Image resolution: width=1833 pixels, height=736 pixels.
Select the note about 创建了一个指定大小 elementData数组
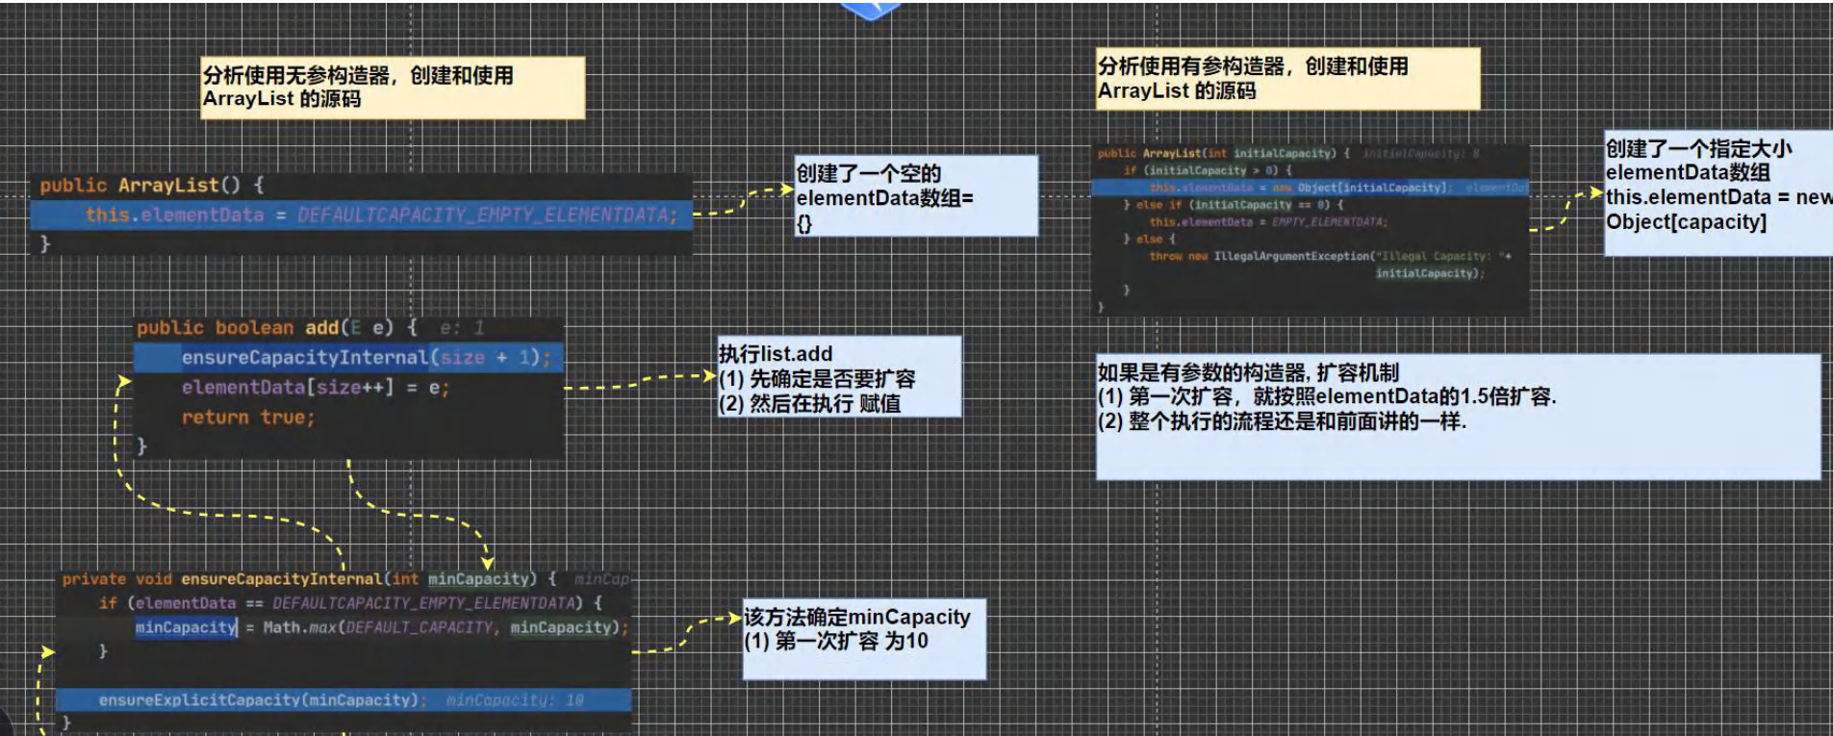(x=1718, y=192)
